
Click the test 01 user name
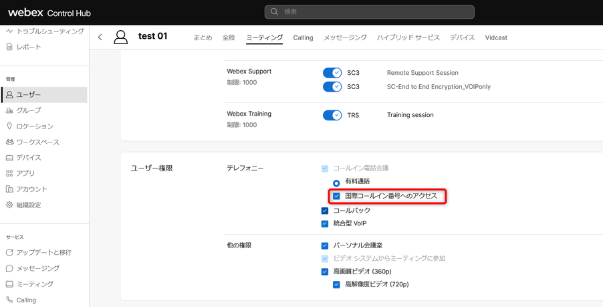coord(152,36)
